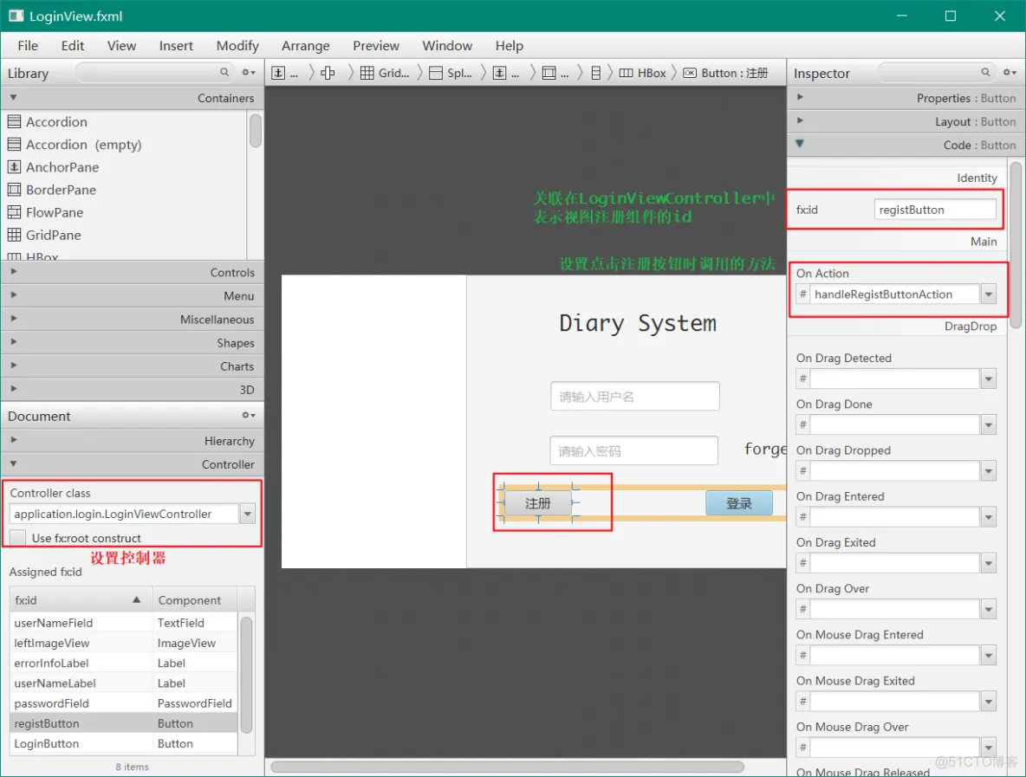Click the VBox breadcrumb icon before HBox

point(595,73)
